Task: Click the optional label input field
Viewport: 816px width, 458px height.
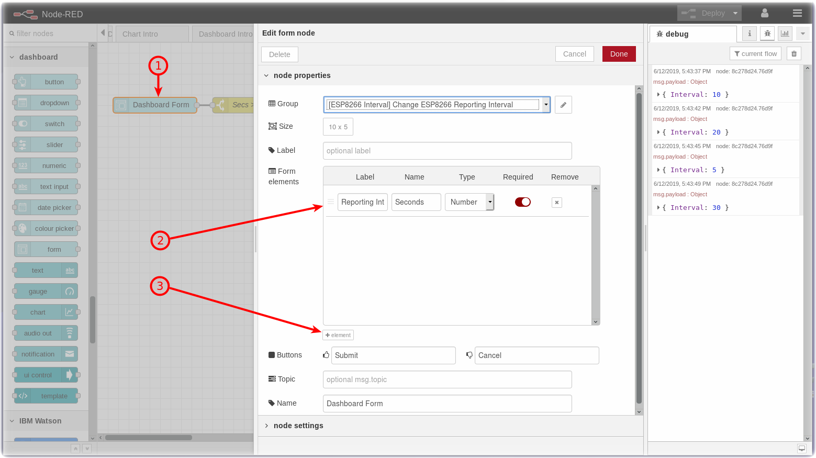Action: (x=448, y=151)
